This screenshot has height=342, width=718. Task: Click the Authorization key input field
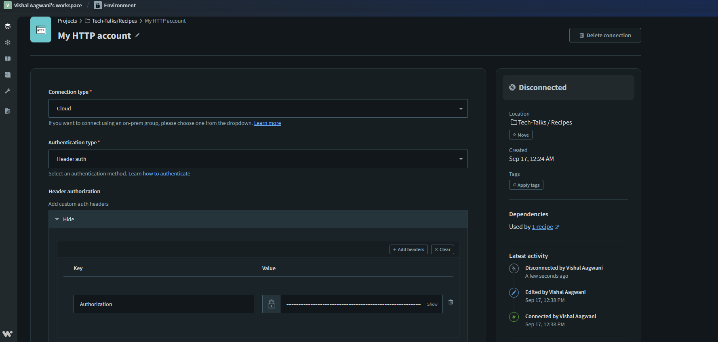(x=164, y=304)
